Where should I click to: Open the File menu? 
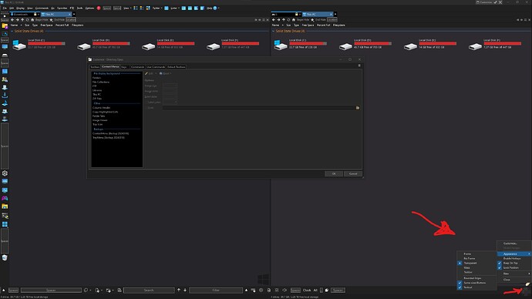5,8
